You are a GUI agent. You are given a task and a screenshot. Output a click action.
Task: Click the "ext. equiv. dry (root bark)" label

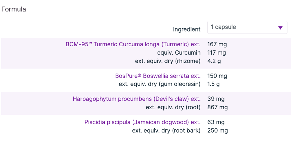pos(166,131)
